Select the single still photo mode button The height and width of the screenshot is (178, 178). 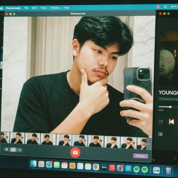[x=13, y=150]
